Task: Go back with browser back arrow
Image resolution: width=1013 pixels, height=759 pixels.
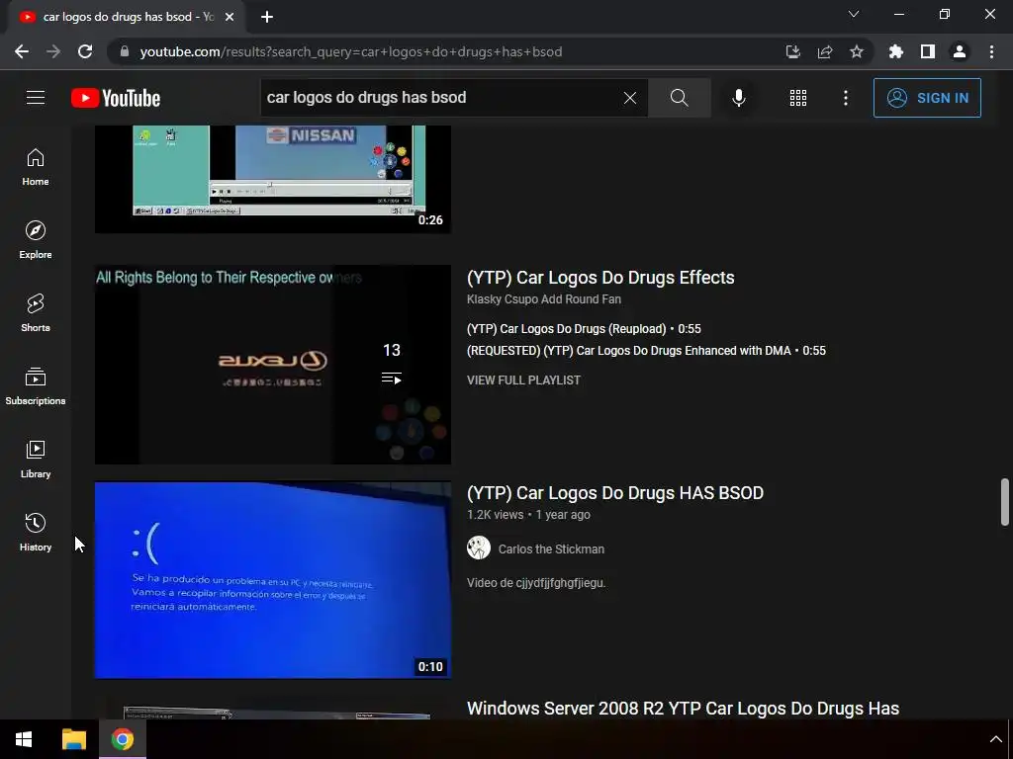Action: point(22,51)
